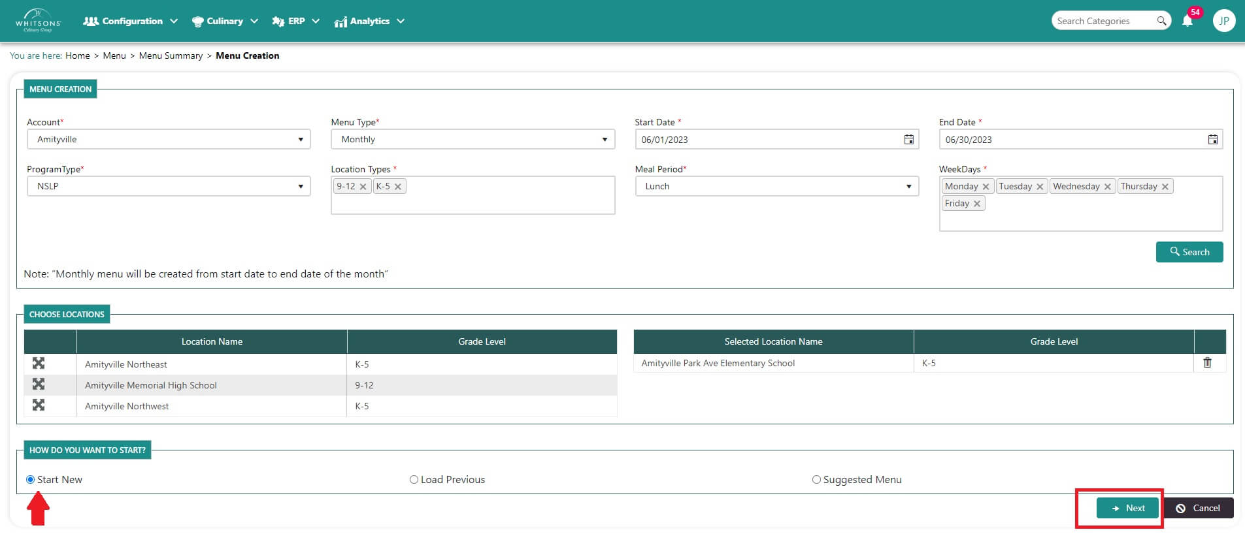Open the Culinary menu in navbar
This screenshot has height=534, width=1245.
click(x=225, y=21)
